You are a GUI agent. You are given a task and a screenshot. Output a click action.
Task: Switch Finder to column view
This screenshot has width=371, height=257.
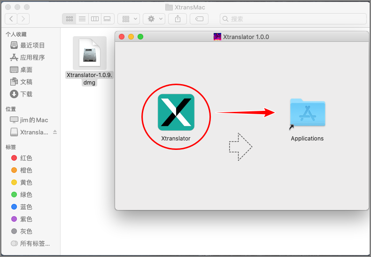click(95, 19)
